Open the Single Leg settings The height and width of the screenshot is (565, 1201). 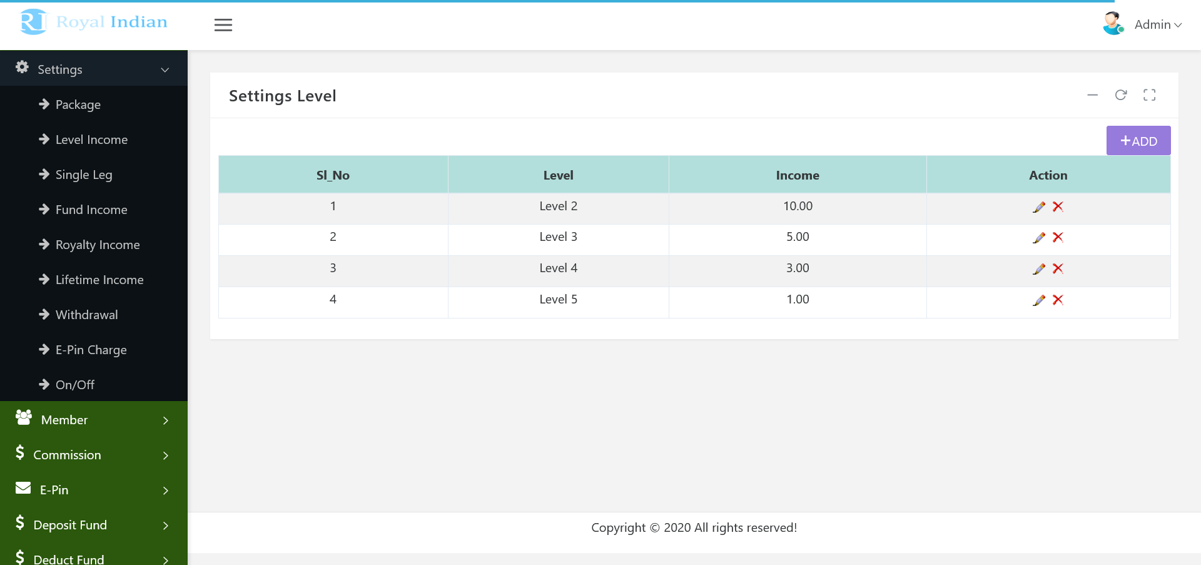coord(84,175)
